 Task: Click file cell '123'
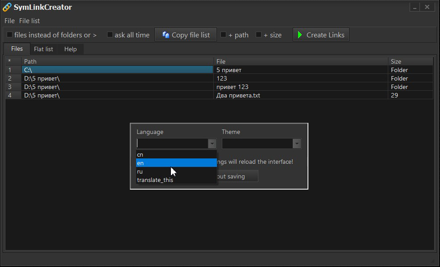point(301,78)
